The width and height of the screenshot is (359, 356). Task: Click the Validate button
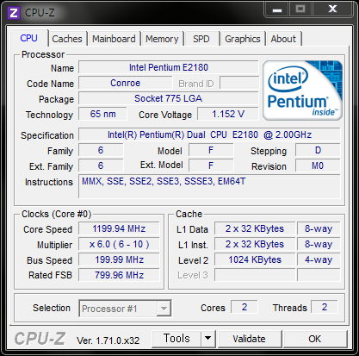pos(249,339)
